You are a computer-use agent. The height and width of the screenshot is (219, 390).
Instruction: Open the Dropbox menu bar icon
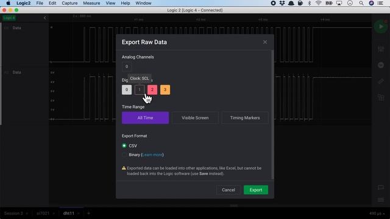click(x=282, y=3)
